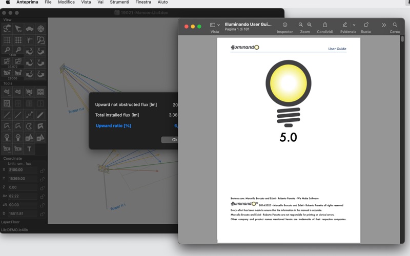
Task: Open the Anteprima menu
Action: 27,2
